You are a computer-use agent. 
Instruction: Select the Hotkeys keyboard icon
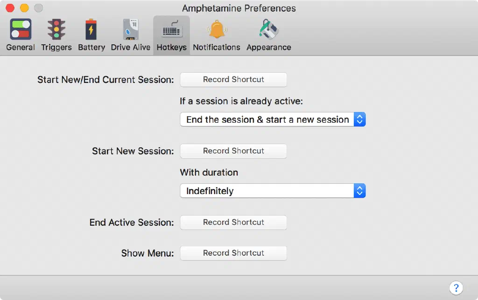coord(171,29)
